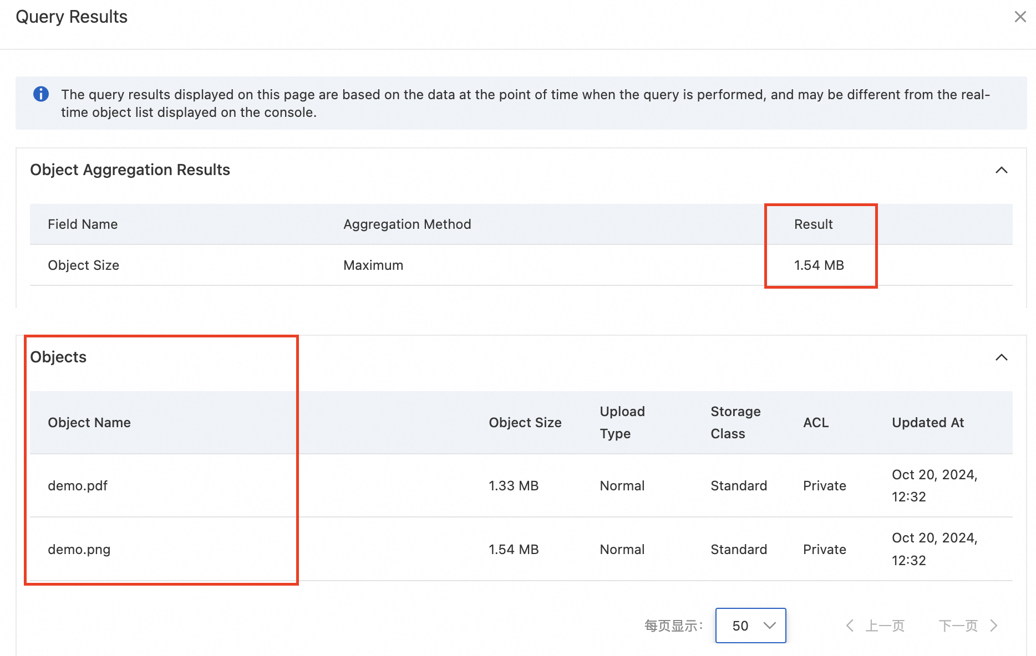Click the Field Name column header
The image size is (1036, 656).
[x=83, y=224]
